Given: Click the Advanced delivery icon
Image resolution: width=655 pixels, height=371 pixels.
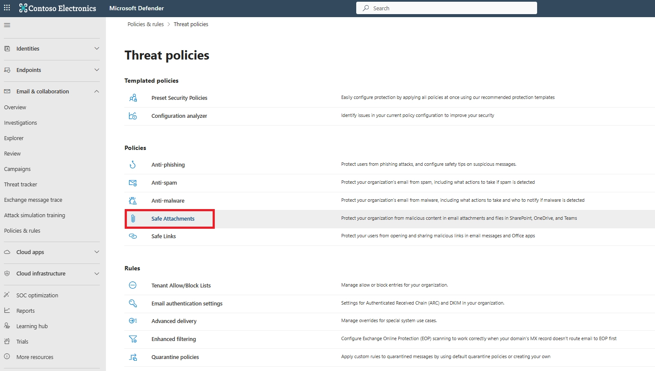Looking at the screenshot, I should click(x=133, y=321).
